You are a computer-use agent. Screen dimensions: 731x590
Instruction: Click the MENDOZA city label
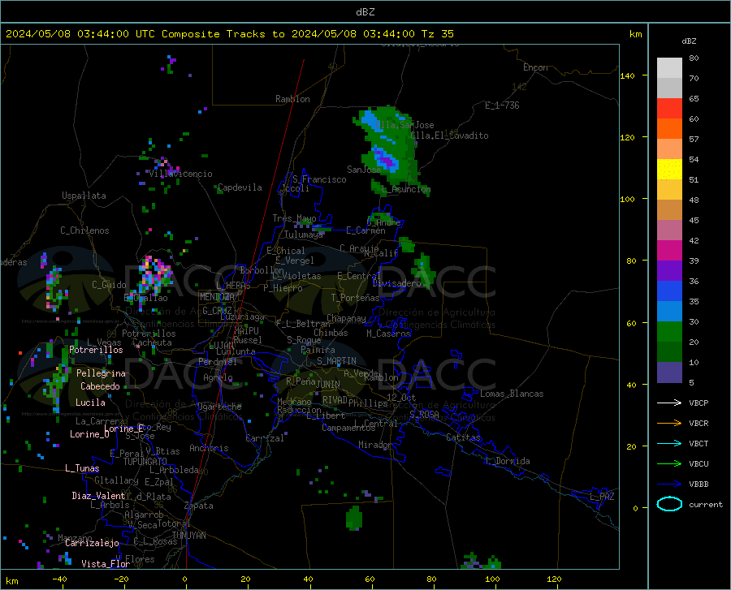click(x=217, y=297)
